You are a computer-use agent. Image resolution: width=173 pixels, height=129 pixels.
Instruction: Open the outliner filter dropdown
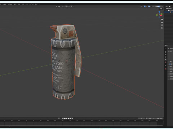pos(170,6)
